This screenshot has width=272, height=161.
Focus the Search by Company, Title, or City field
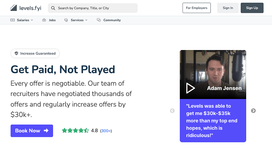point(92,8)
